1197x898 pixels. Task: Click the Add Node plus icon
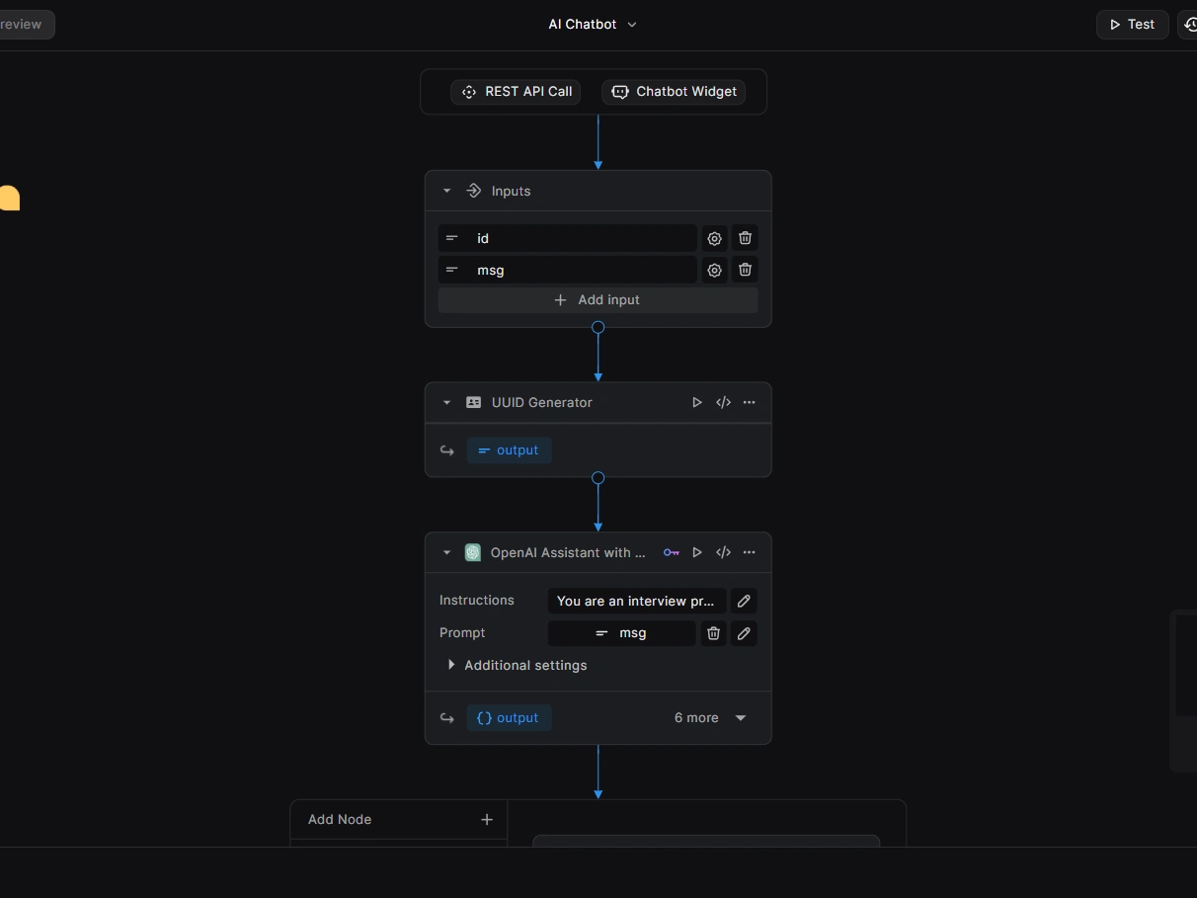click(487, 819)
